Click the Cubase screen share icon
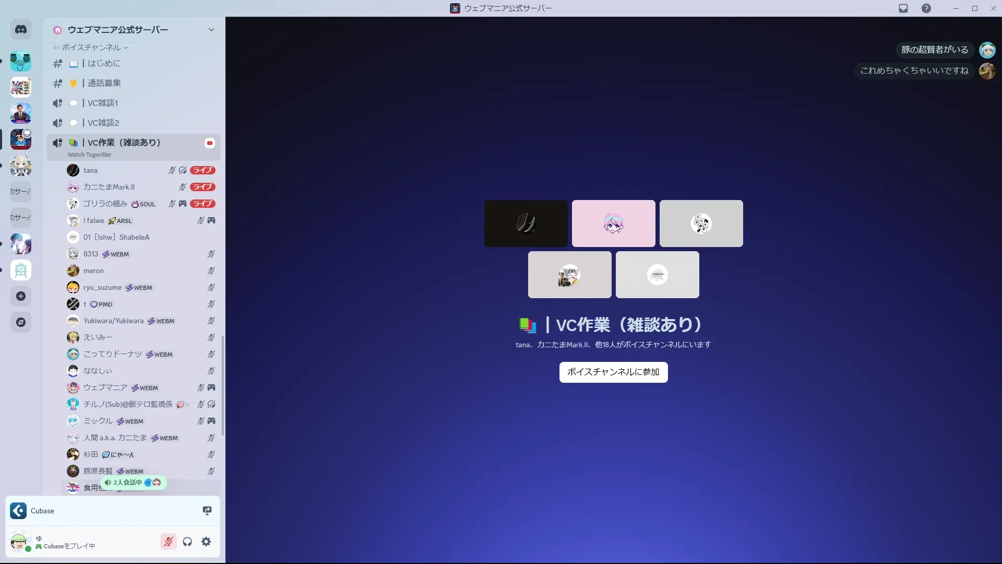 [207, 511]
